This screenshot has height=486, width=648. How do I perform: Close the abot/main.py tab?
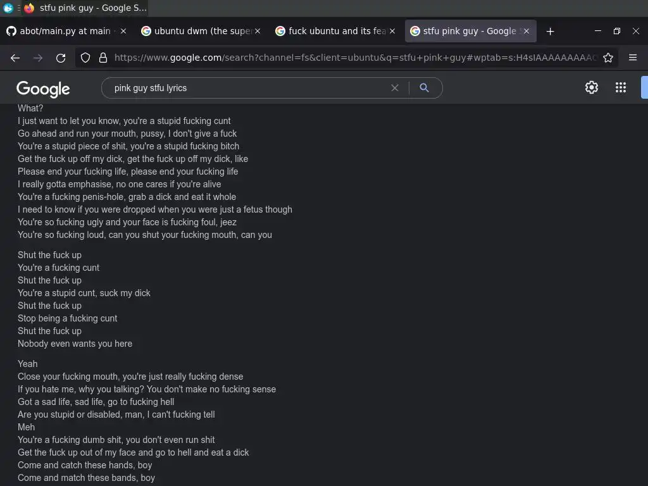tap(123, 31)
